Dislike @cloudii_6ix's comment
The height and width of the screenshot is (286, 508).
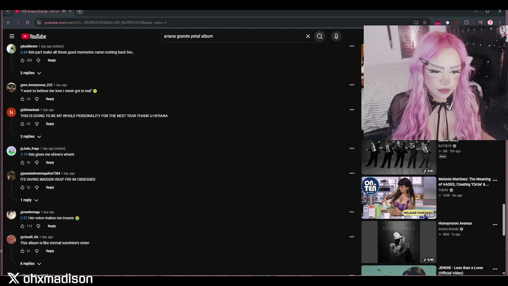pyautogui.click(x=37, y=251)
